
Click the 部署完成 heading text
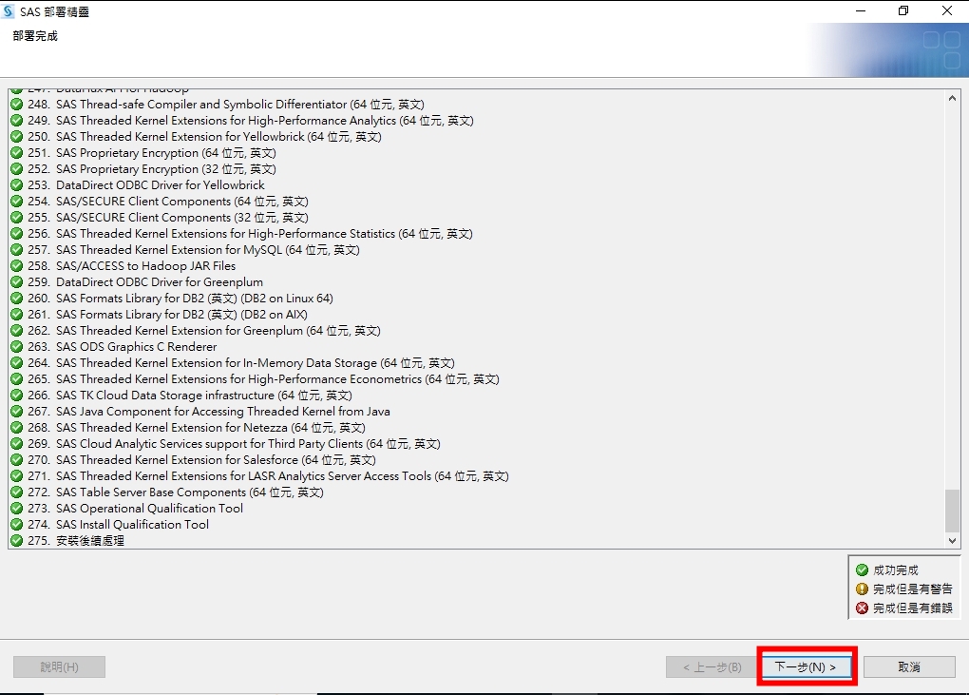(x=35, y=36)
